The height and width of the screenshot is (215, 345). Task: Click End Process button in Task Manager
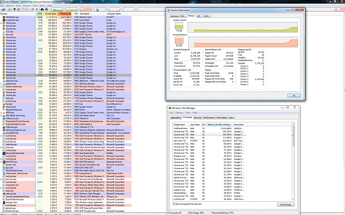[x=286, y=205]
